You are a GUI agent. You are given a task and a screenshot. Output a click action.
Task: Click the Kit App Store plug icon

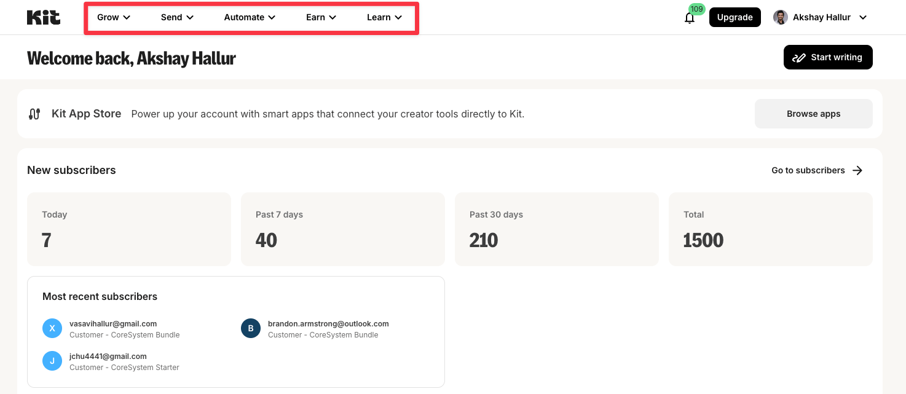pos(34,114)
